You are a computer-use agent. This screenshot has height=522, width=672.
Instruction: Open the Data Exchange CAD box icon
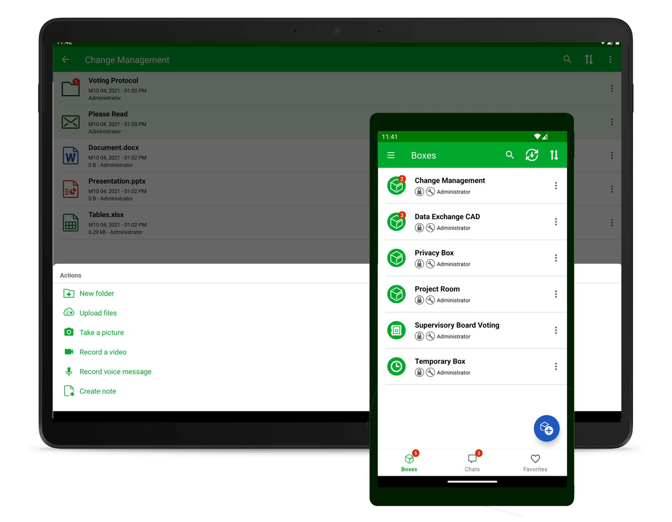coord(396,222)
